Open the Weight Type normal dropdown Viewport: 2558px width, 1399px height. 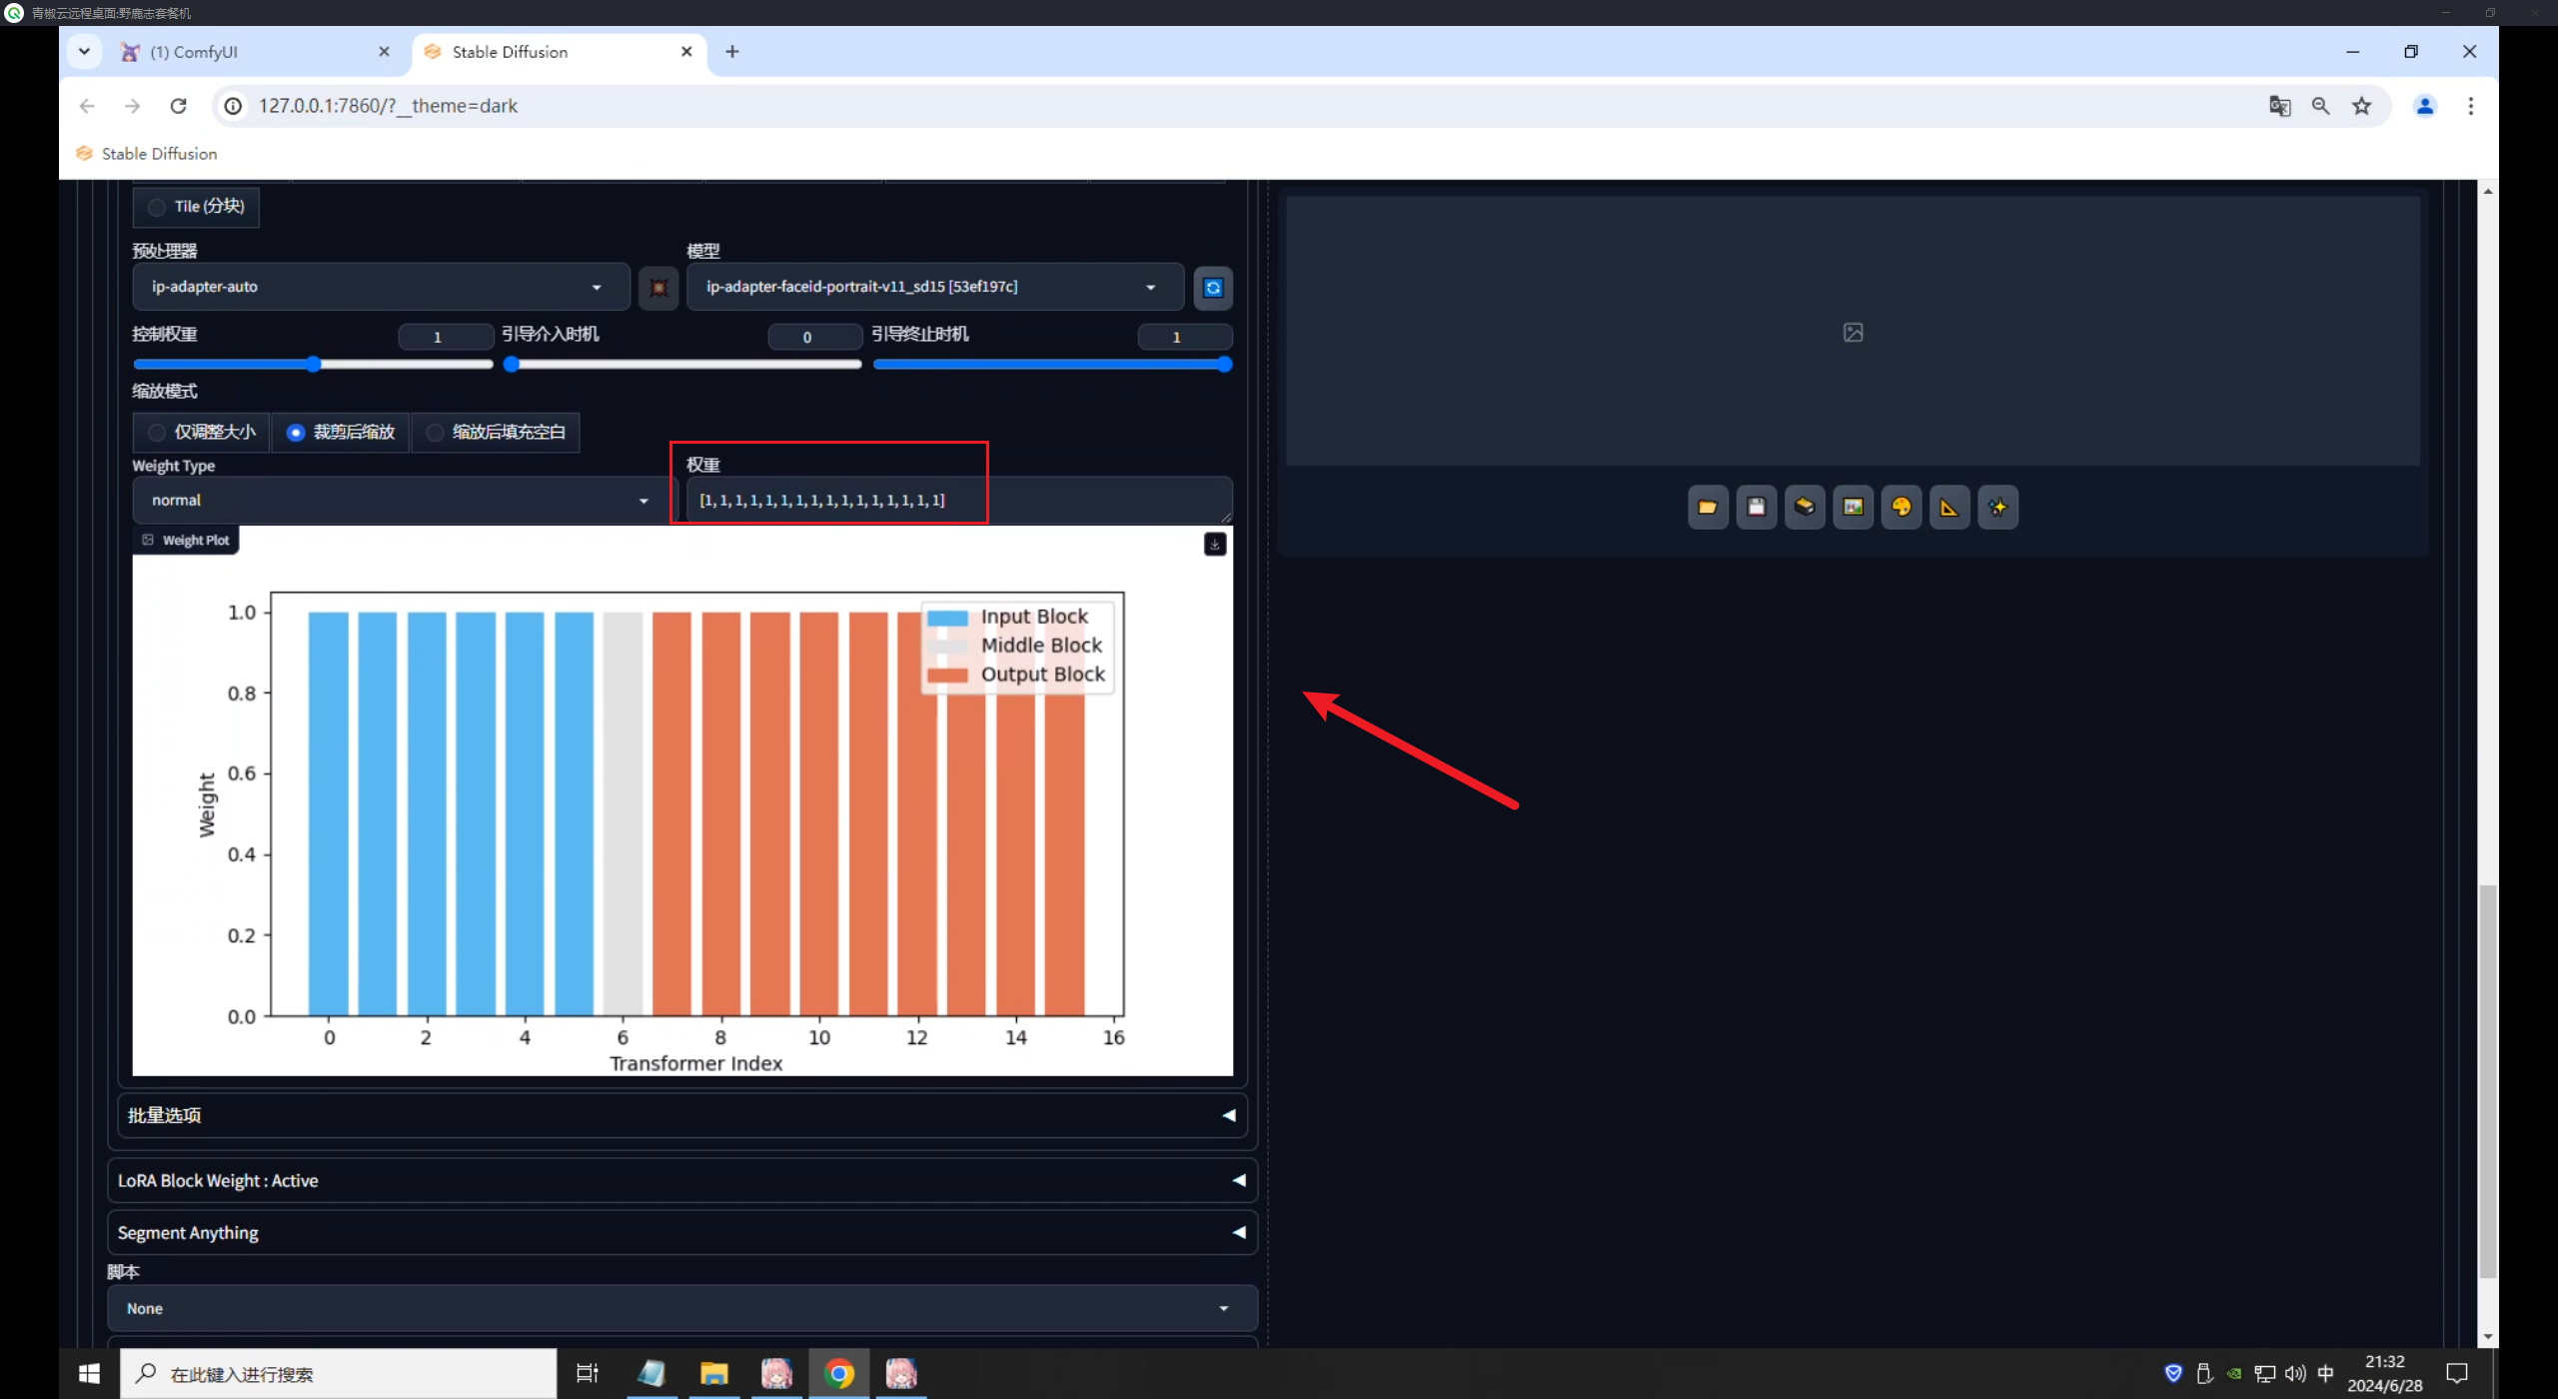click(405, 501)
